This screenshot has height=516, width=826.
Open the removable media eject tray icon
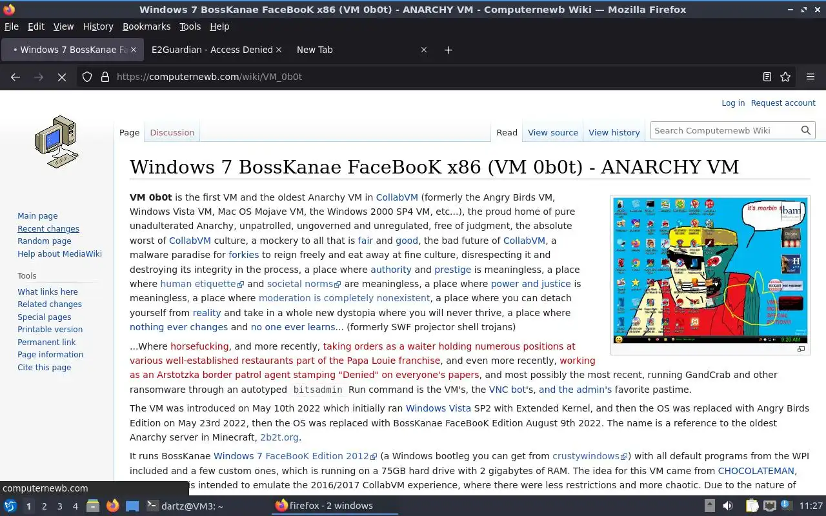click(709, 506)
